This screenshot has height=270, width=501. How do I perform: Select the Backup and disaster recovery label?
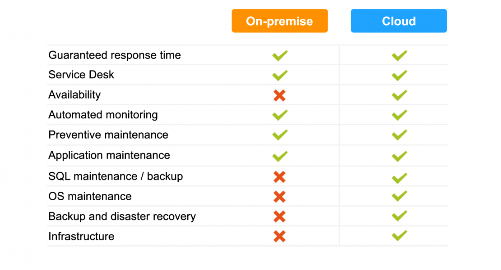pyautogui.click(x=122, y=216)
